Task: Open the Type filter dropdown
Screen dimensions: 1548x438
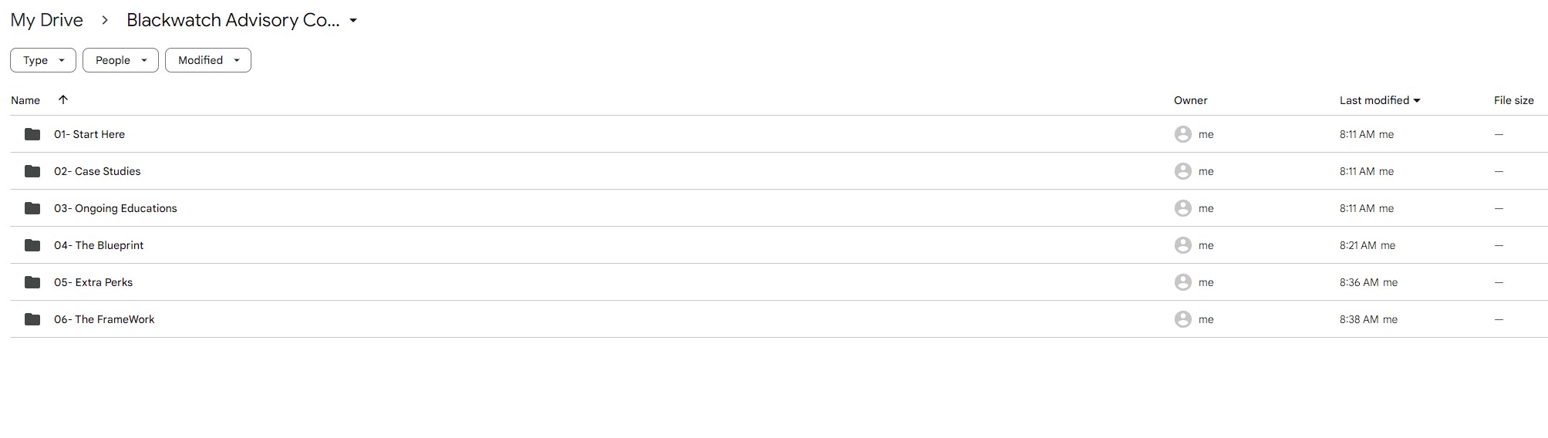Action: point(43,60)
